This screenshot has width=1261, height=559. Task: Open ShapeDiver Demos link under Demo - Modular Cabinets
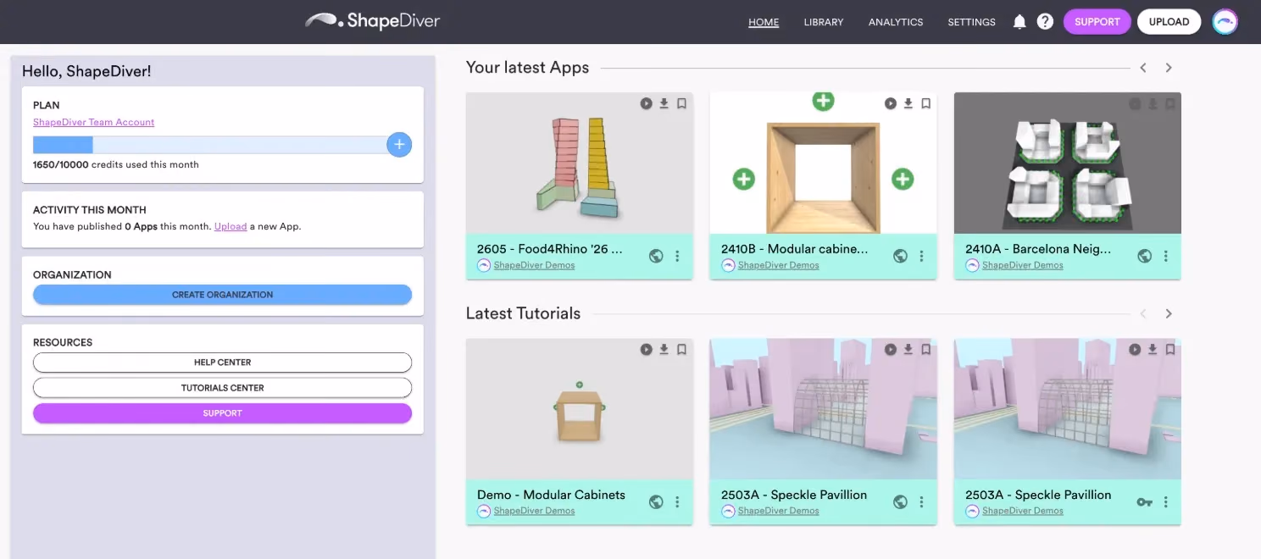[534, 511]
